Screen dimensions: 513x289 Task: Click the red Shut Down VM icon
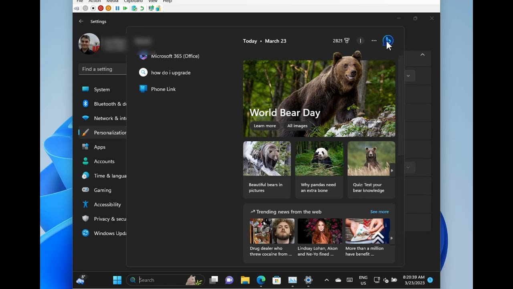101,8
